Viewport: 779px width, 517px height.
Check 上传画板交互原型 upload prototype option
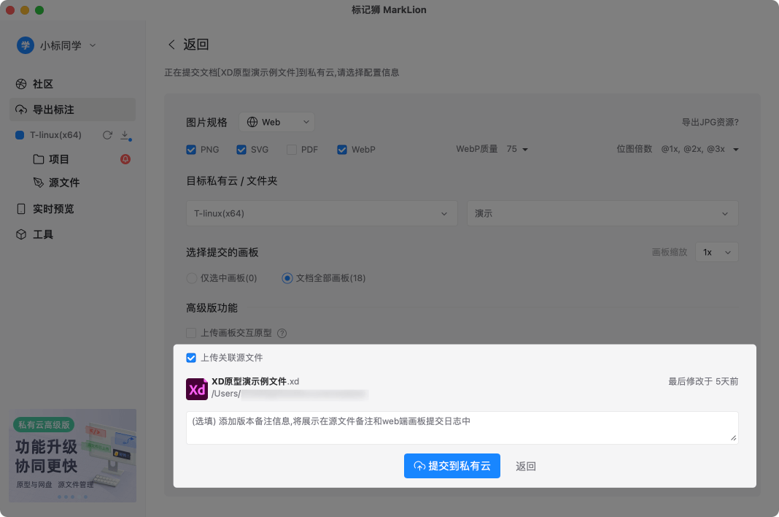(190, 333)
